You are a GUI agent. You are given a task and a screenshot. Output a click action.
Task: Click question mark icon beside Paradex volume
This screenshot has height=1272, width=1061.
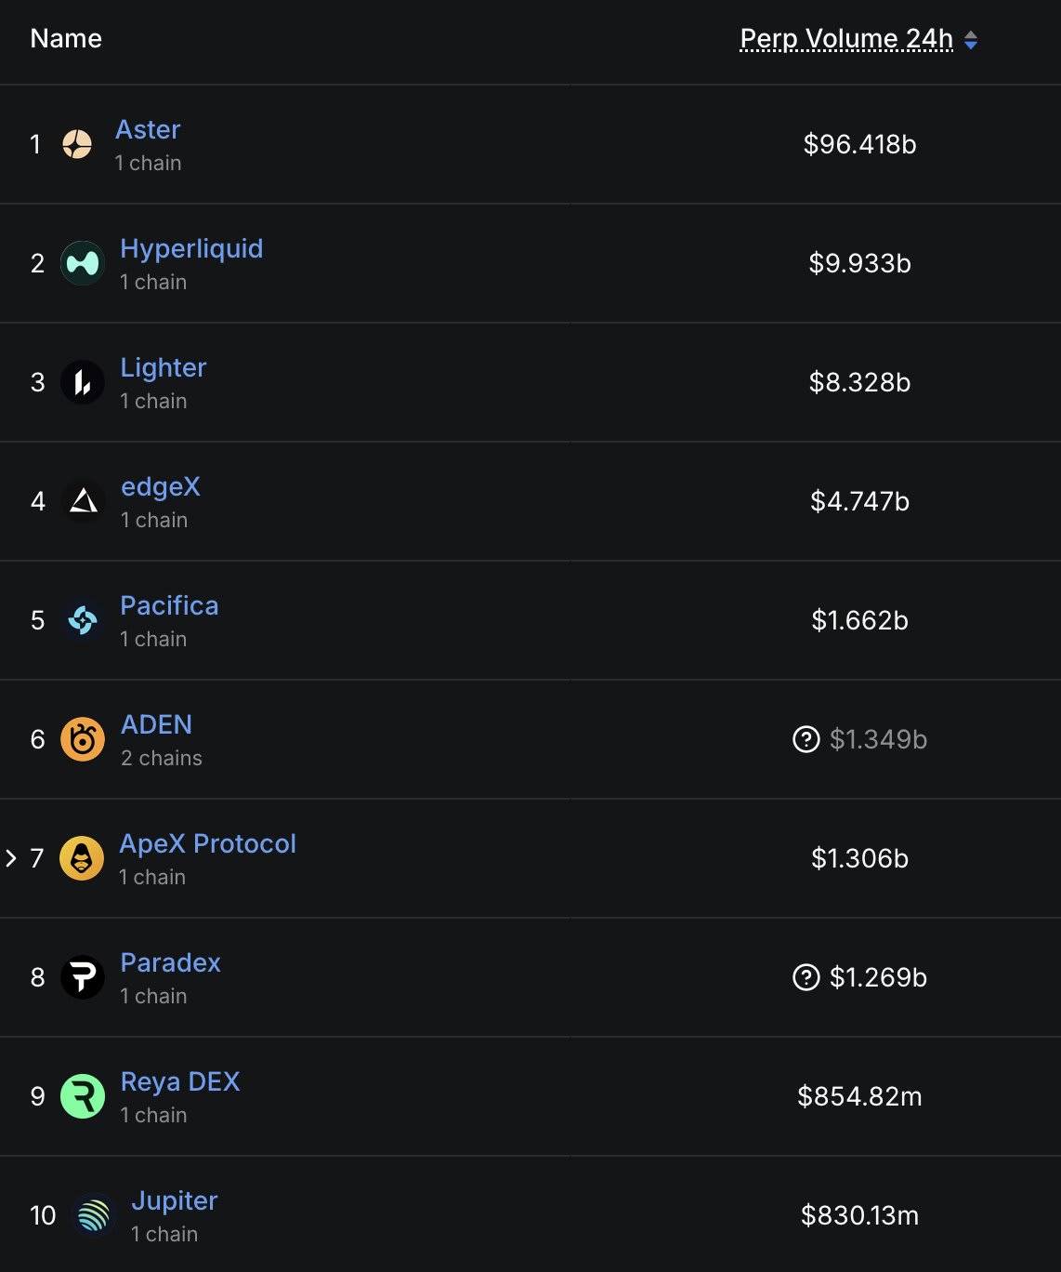(x=806, y=977)
